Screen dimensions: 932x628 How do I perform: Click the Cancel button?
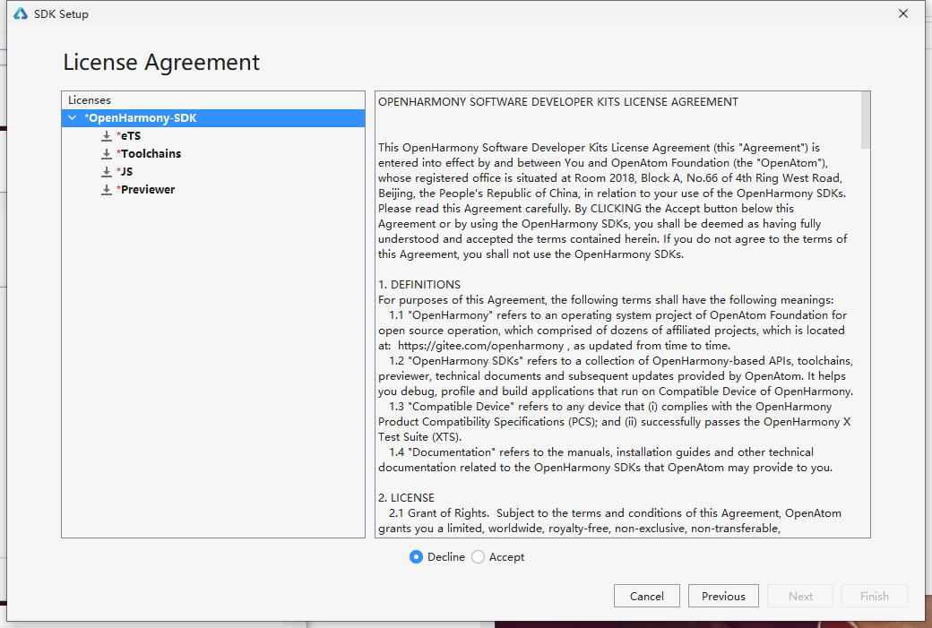[x=647, y=596]
